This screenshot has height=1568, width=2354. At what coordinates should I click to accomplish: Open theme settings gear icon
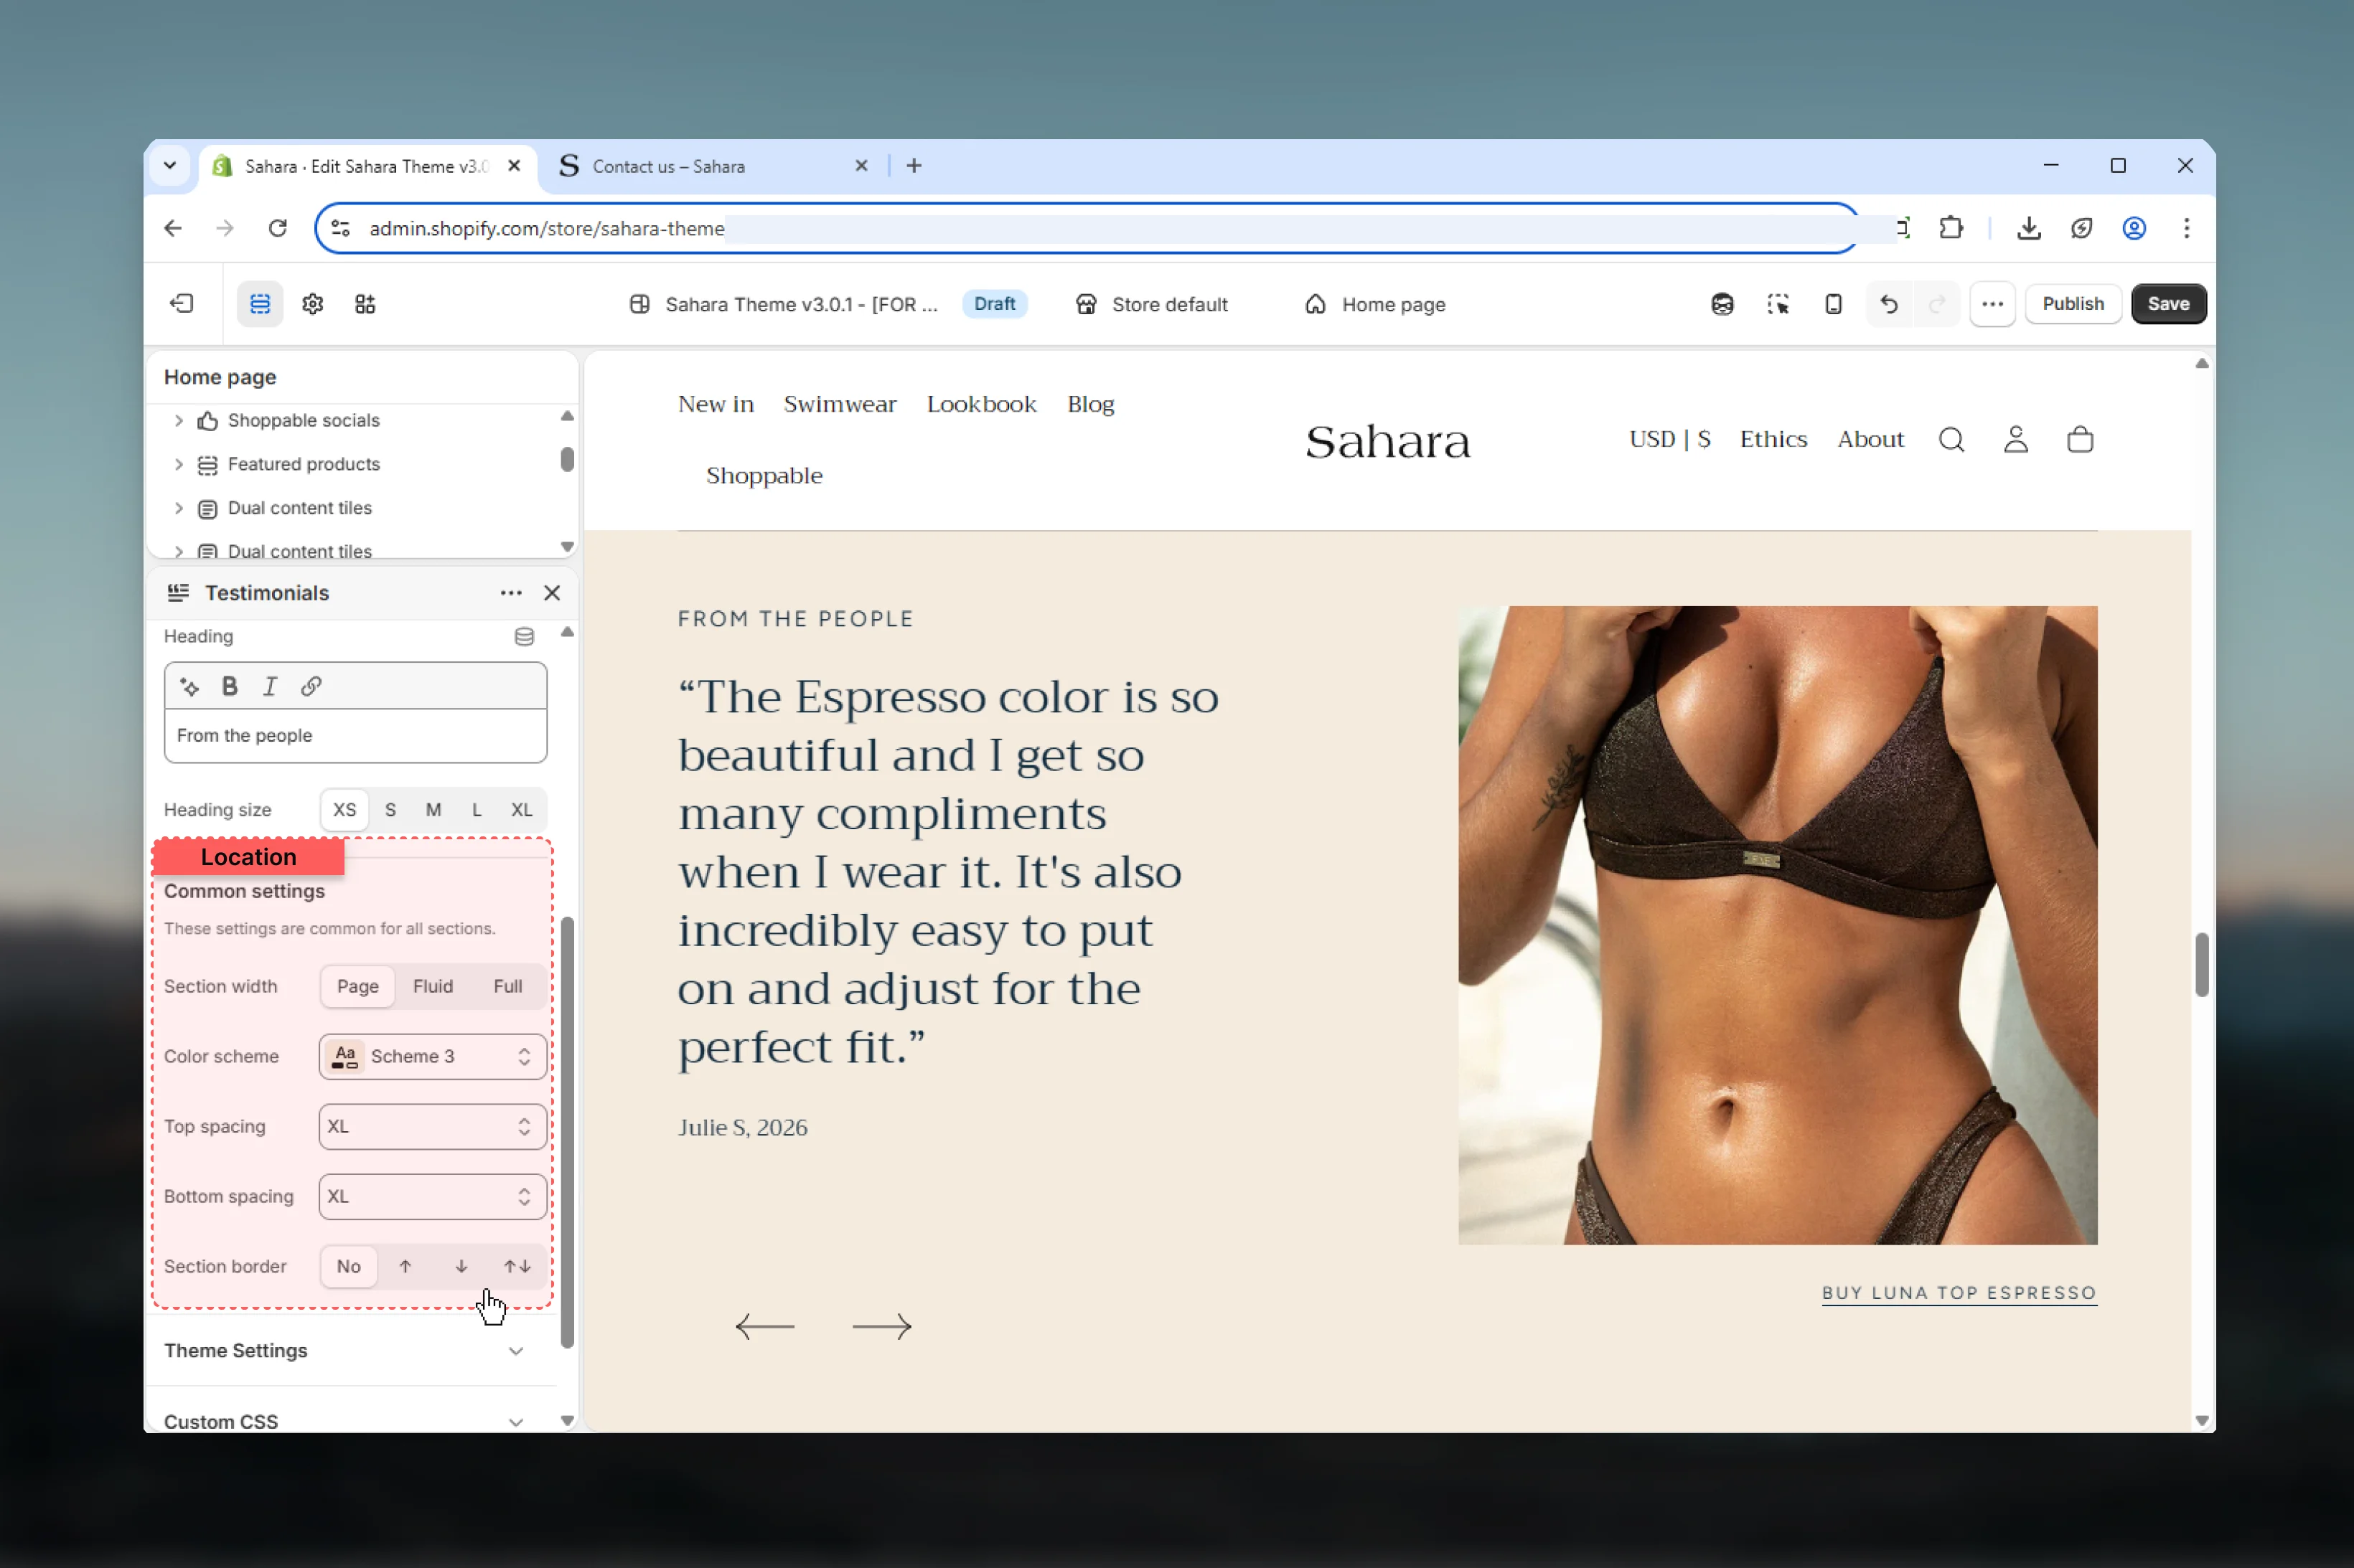pyautogui.click(x=313, y=304)
